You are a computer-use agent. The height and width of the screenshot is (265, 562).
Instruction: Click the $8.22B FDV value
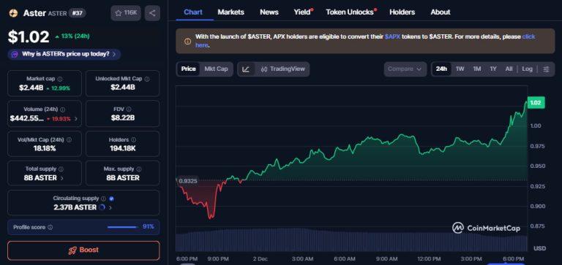(123, 118)
